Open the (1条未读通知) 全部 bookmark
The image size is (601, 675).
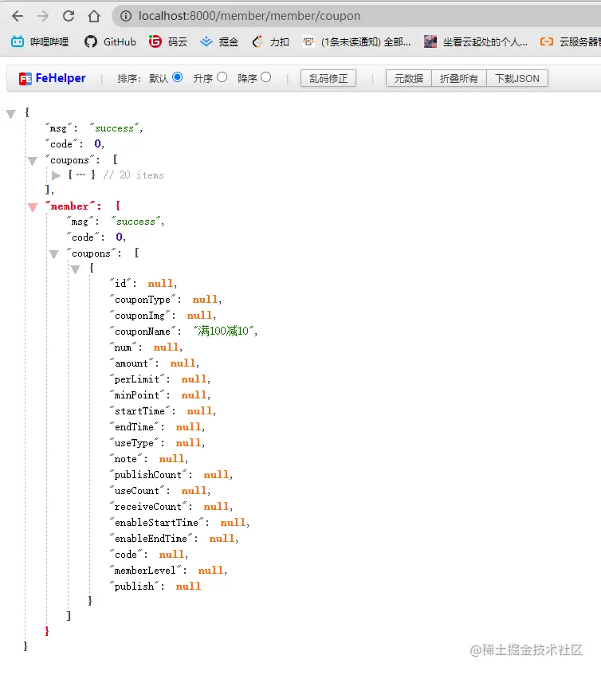[356, 41]
